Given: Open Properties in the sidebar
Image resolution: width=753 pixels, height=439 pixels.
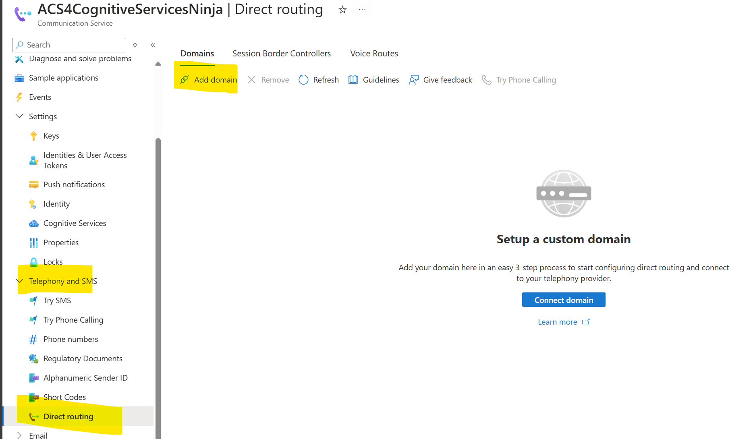Looking at the screenshot, I should 61,243.
